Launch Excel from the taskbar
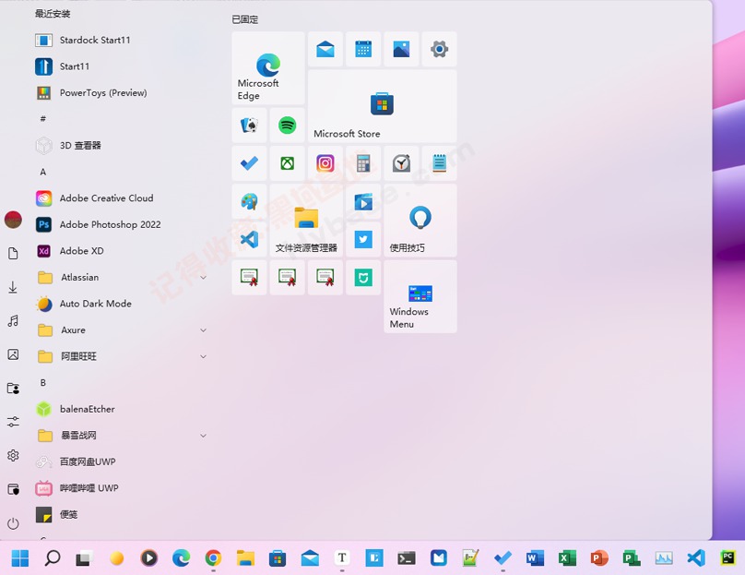The width and height of the screenshot is (745, 575). [x=566, y=558]
